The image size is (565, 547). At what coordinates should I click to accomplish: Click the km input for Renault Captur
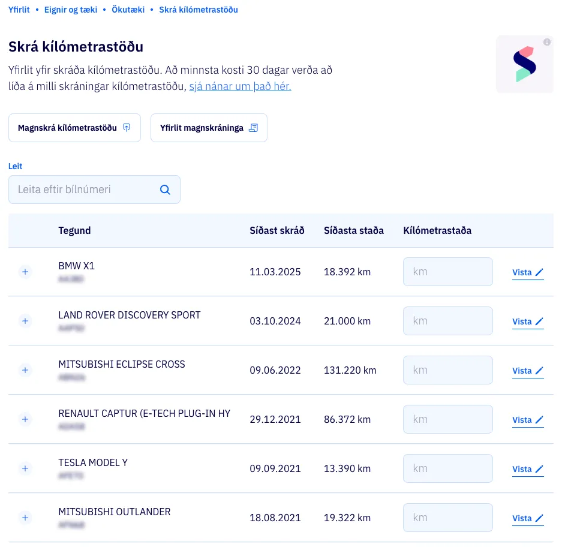click(448, 419)
